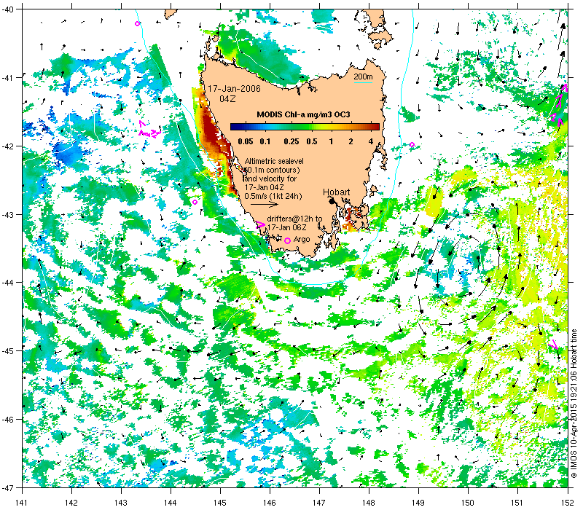583x510 pixels.
Task: Click latitude axis label '-45'
Action: (7, 351)
